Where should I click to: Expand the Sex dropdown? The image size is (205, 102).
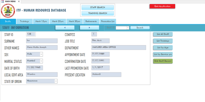click(41, 54)
